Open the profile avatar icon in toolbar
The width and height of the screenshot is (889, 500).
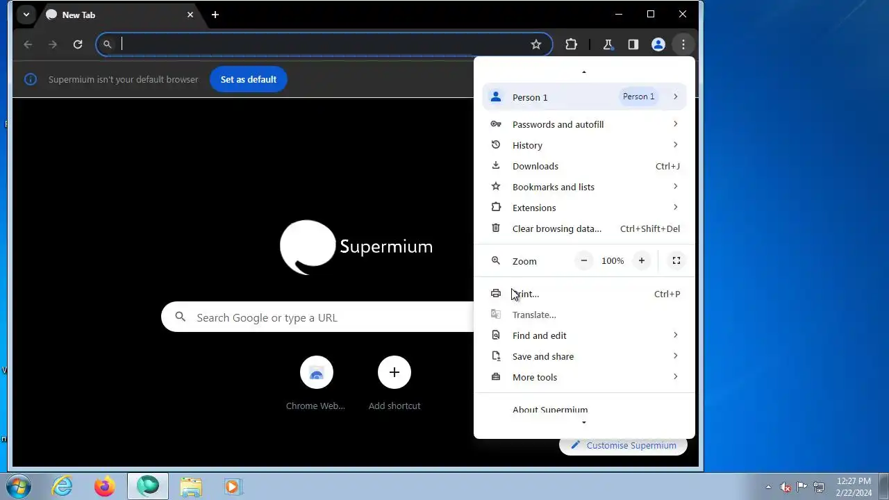coord(658,44)
